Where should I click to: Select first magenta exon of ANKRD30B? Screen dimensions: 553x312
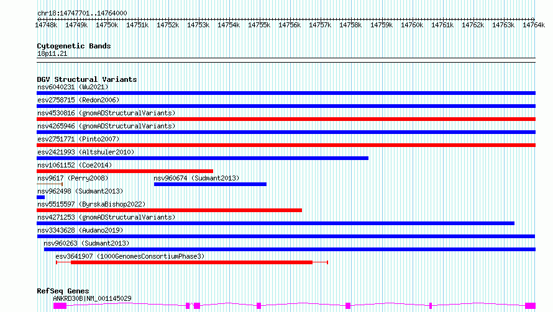click(60, 306)
